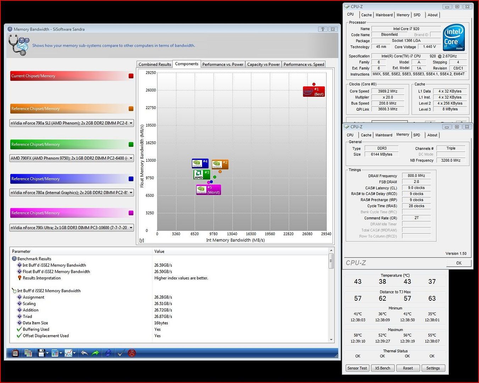Screen dimensions: 479x383
Task: Click the Reset button in the temperature monitor
Action: tap(408, 368)
